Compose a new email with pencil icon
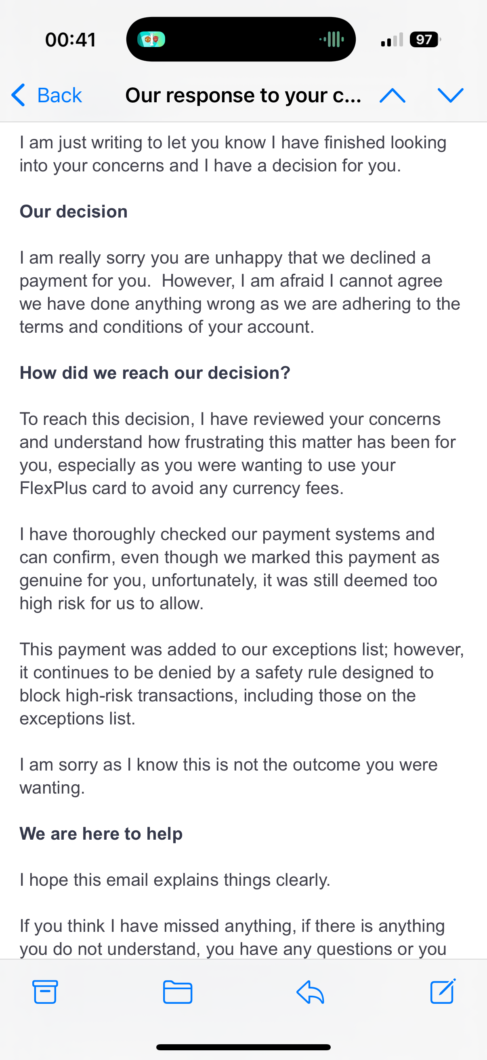This screenshot has width=487, height=1060. [x=443, y=992]
